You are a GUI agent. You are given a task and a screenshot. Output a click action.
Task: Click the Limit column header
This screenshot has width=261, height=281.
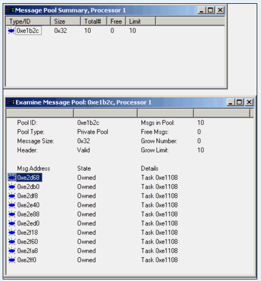[141, 22]
